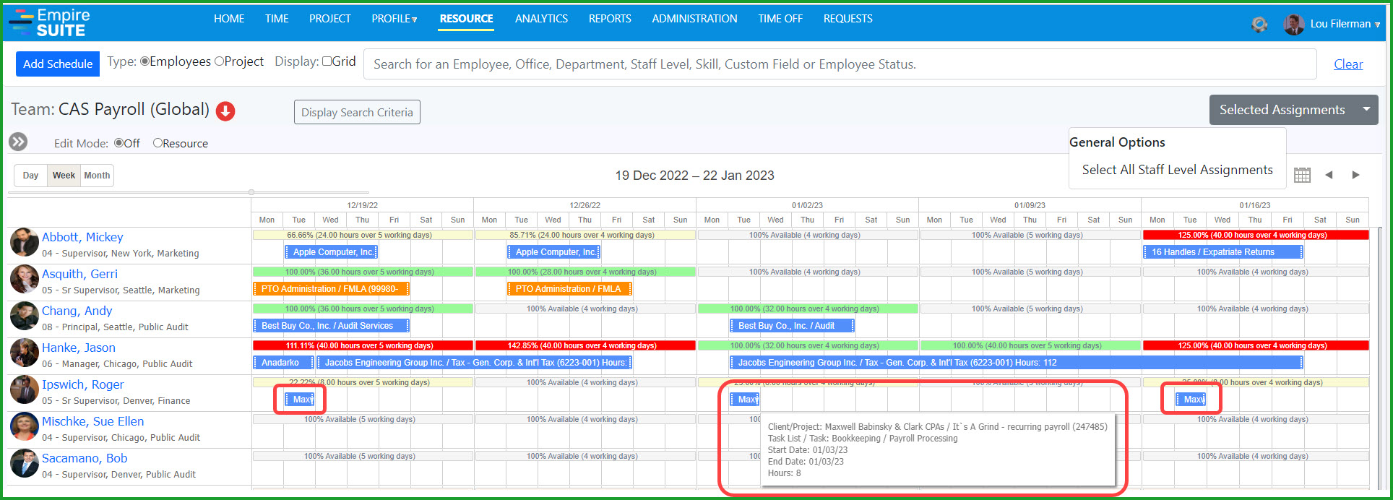Open Ipswich, Roger employee link
This screenshot has width=1393, height=500.
[83, 384]
